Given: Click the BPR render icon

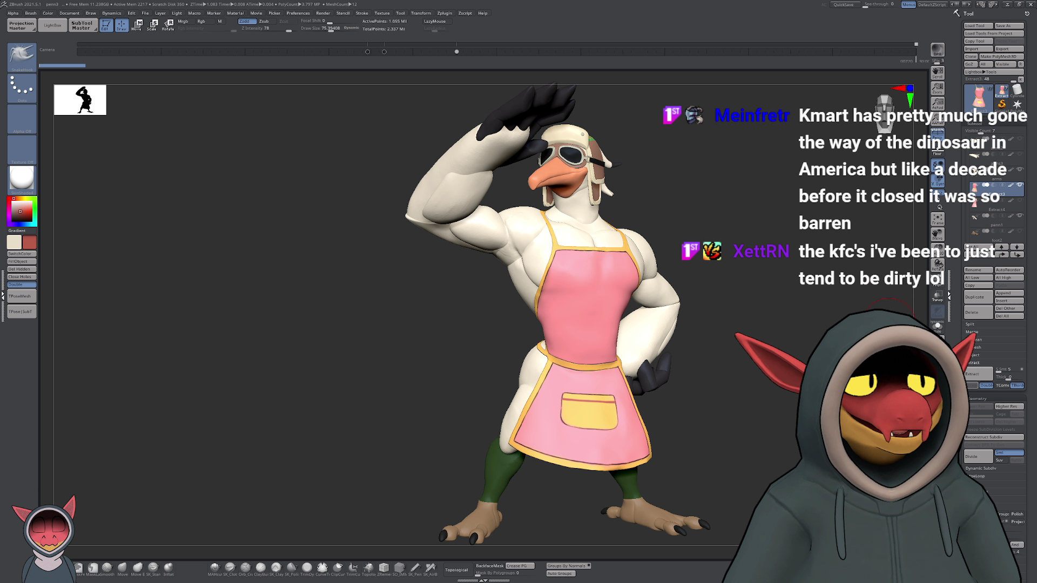Looking at the screenshot, I should [937, 50].
